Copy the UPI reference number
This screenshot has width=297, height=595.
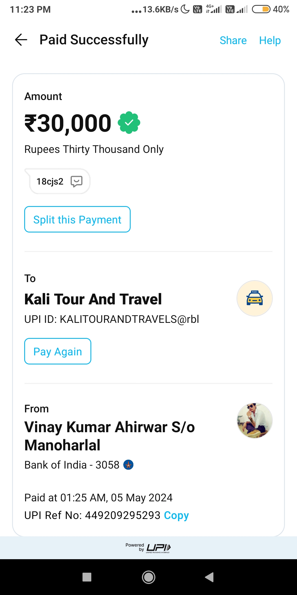(176, 515)
